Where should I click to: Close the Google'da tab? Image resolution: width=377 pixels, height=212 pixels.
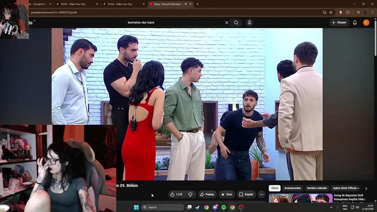coord(50,4)
